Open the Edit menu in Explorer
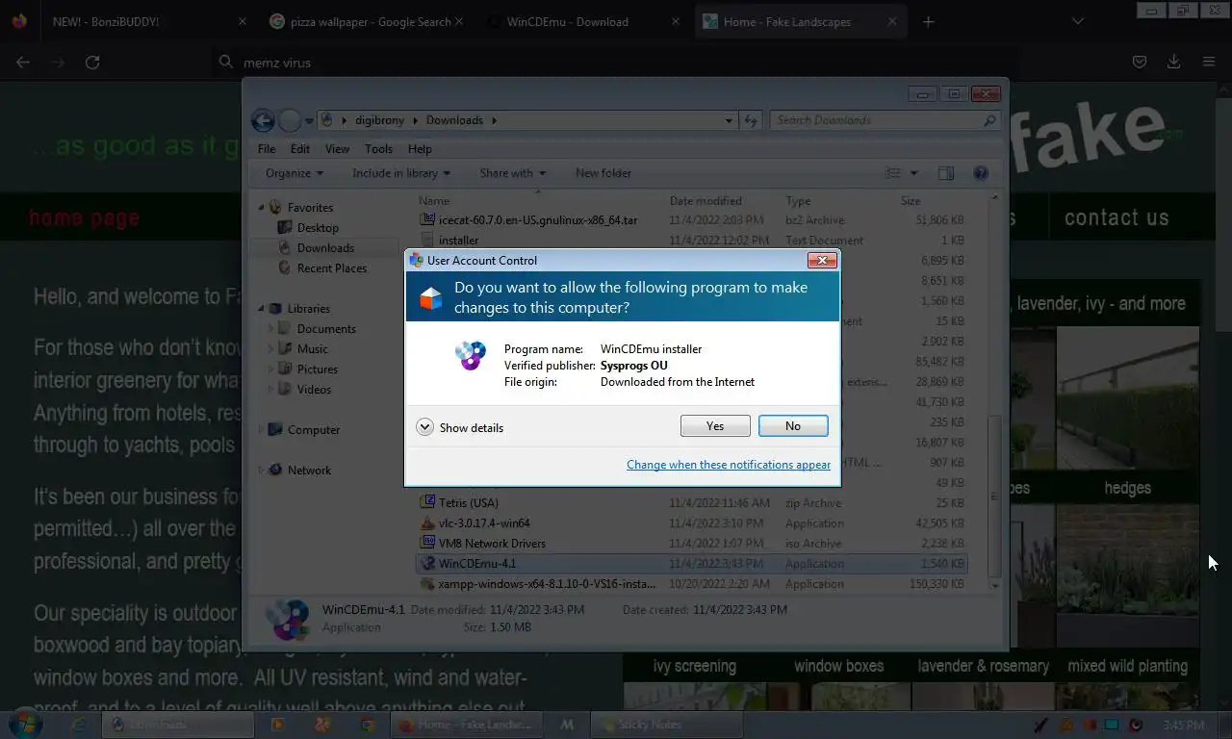The height and width of the screenshot is (739, 1232). (300, 149)
